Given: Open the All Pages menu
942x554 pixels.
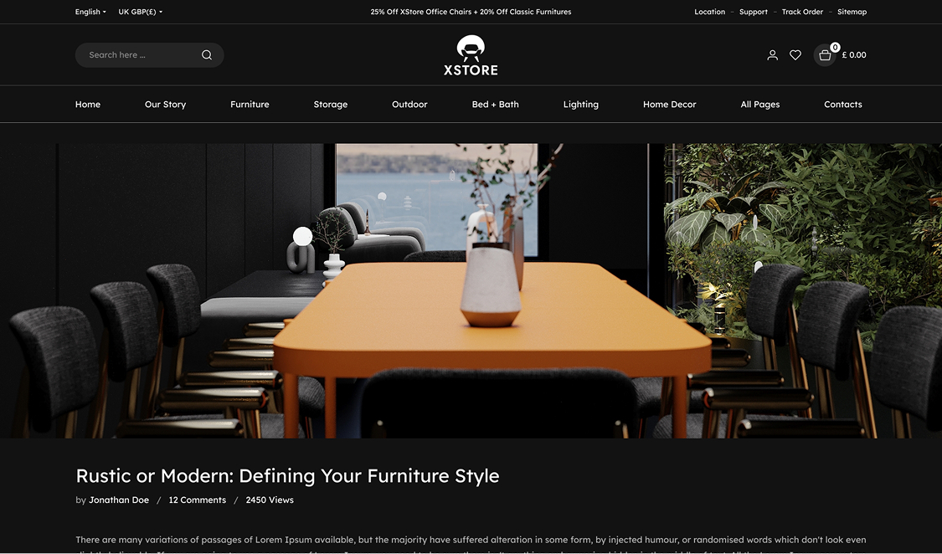Looking at the screenshot, I should 759,105.
